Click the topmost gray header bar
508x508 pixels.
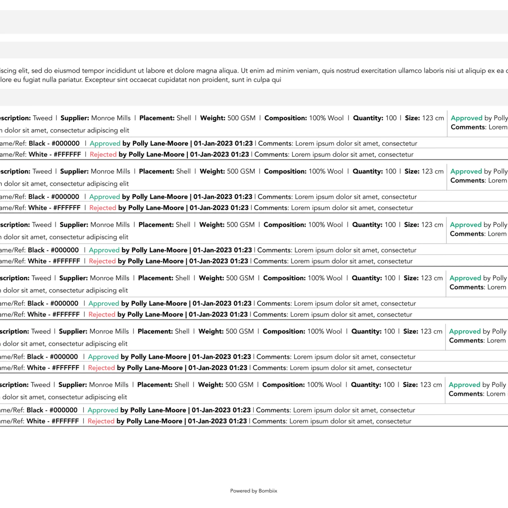(x=254, y=22)
